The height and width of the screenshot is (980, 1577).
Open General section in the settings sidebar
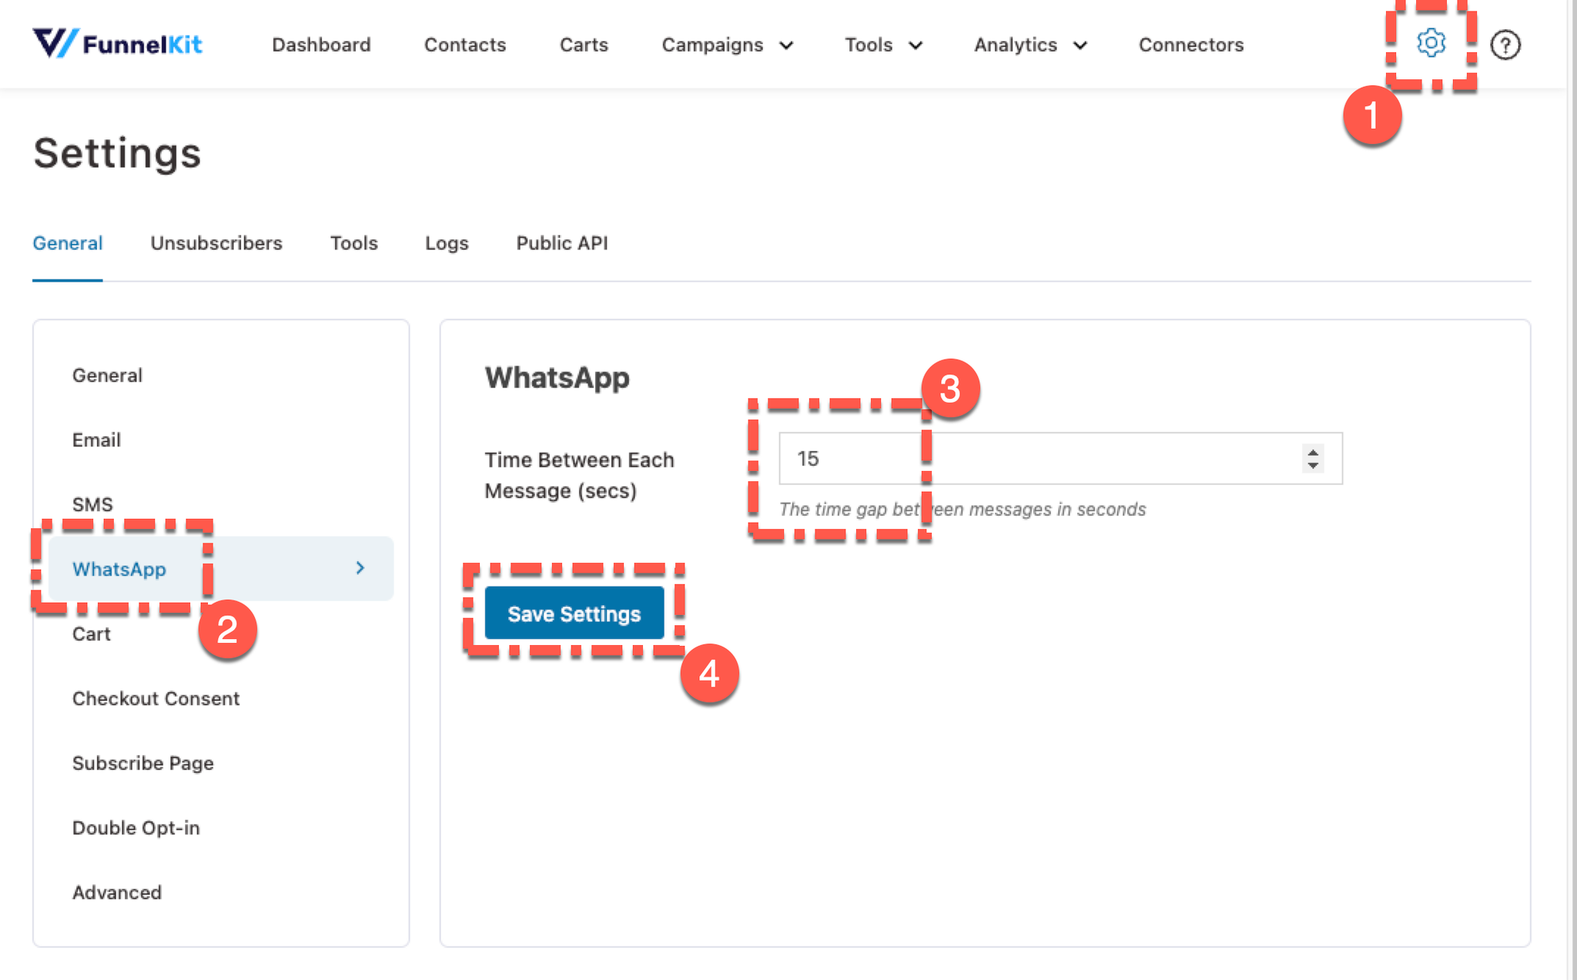click(x=221, y=375)
